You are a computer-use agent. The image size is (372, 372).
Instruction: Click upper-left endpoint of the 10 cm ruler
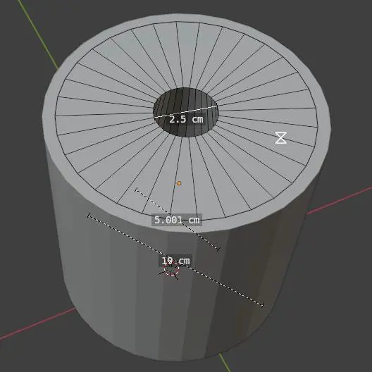pyautogui.click(x=89, y=215)
